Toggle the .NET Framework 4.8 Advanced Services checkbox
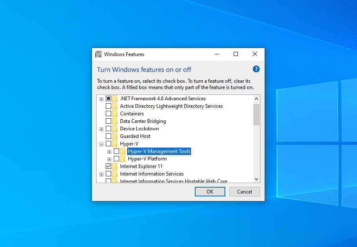 coord(108,99)
